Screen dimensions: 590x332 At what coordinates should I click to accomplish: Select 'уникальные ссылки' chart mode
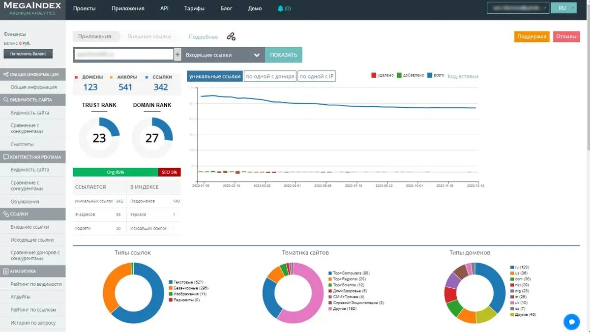tap(215, 76)
